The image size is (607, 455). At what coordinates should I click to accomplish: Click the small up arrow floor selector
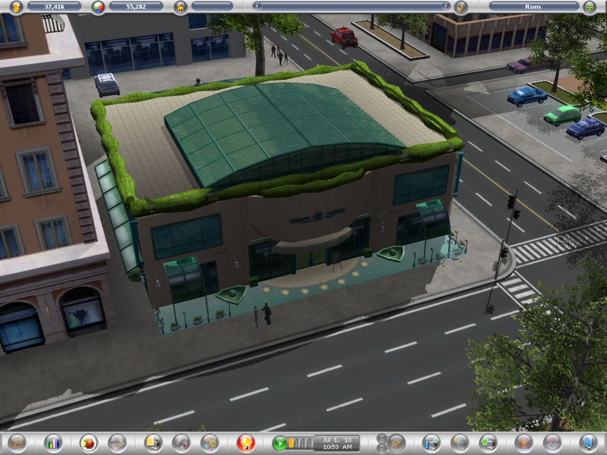(381, 439)
